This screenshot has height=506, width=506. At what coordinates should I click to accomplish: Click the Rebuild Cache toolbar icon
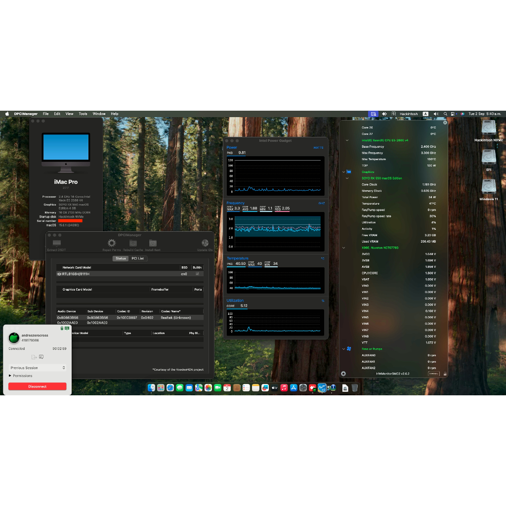pos(133,243)
